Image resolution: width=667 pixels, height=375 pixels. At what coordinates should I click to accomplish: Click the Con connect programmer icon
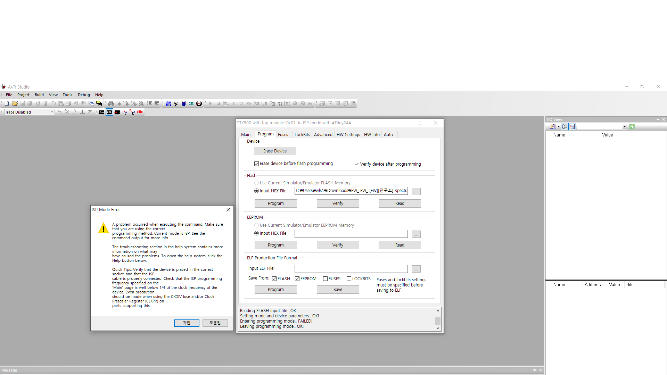(101, 112)
